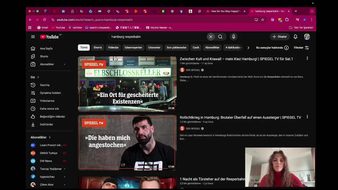The image size is (338, 190).
Task: Select the Canlı filter chip
Action: tap(196, 47)
